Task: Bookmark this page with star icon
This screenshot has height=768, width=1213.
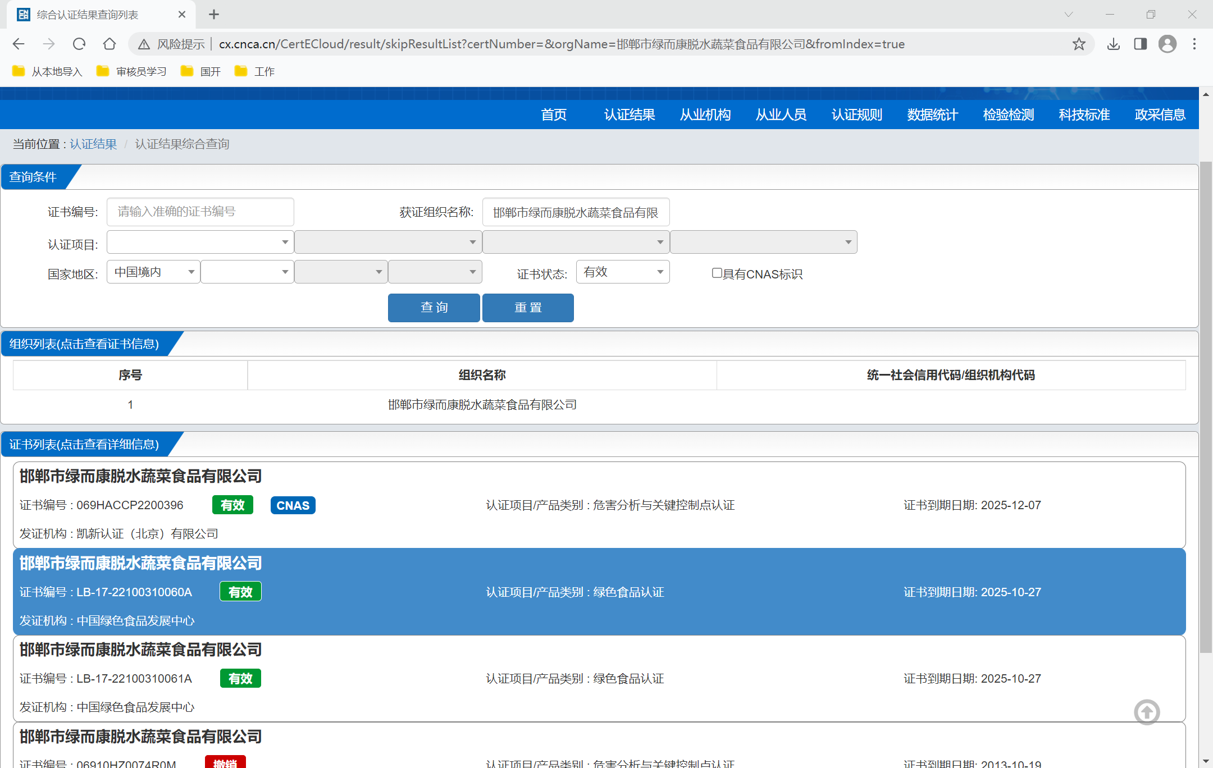Action: tap(1079, 44)
